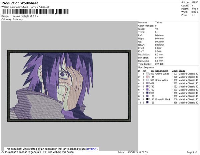The width and height of the screenshot is (200, 155).
Task: Click the Max Stitch value '8.3 mm'
Action: pyautogui.click(x=159, y=54)
